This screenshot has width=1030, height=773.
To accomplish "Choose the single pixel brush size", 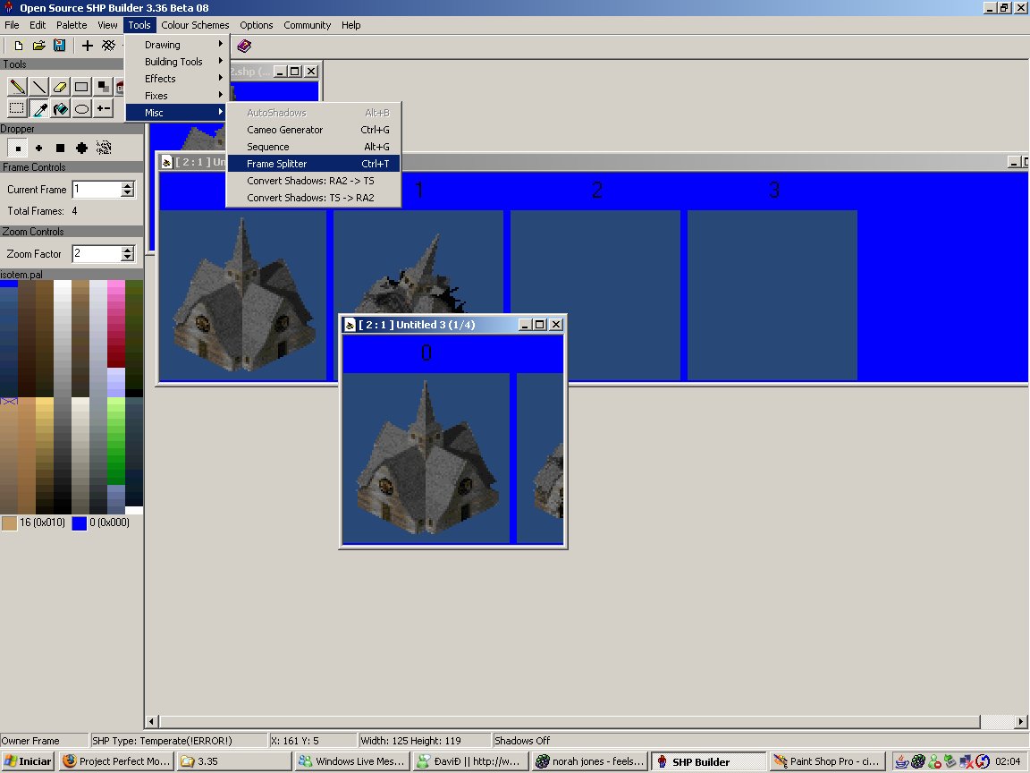I will pyautogui.click(x=18, y=148).
